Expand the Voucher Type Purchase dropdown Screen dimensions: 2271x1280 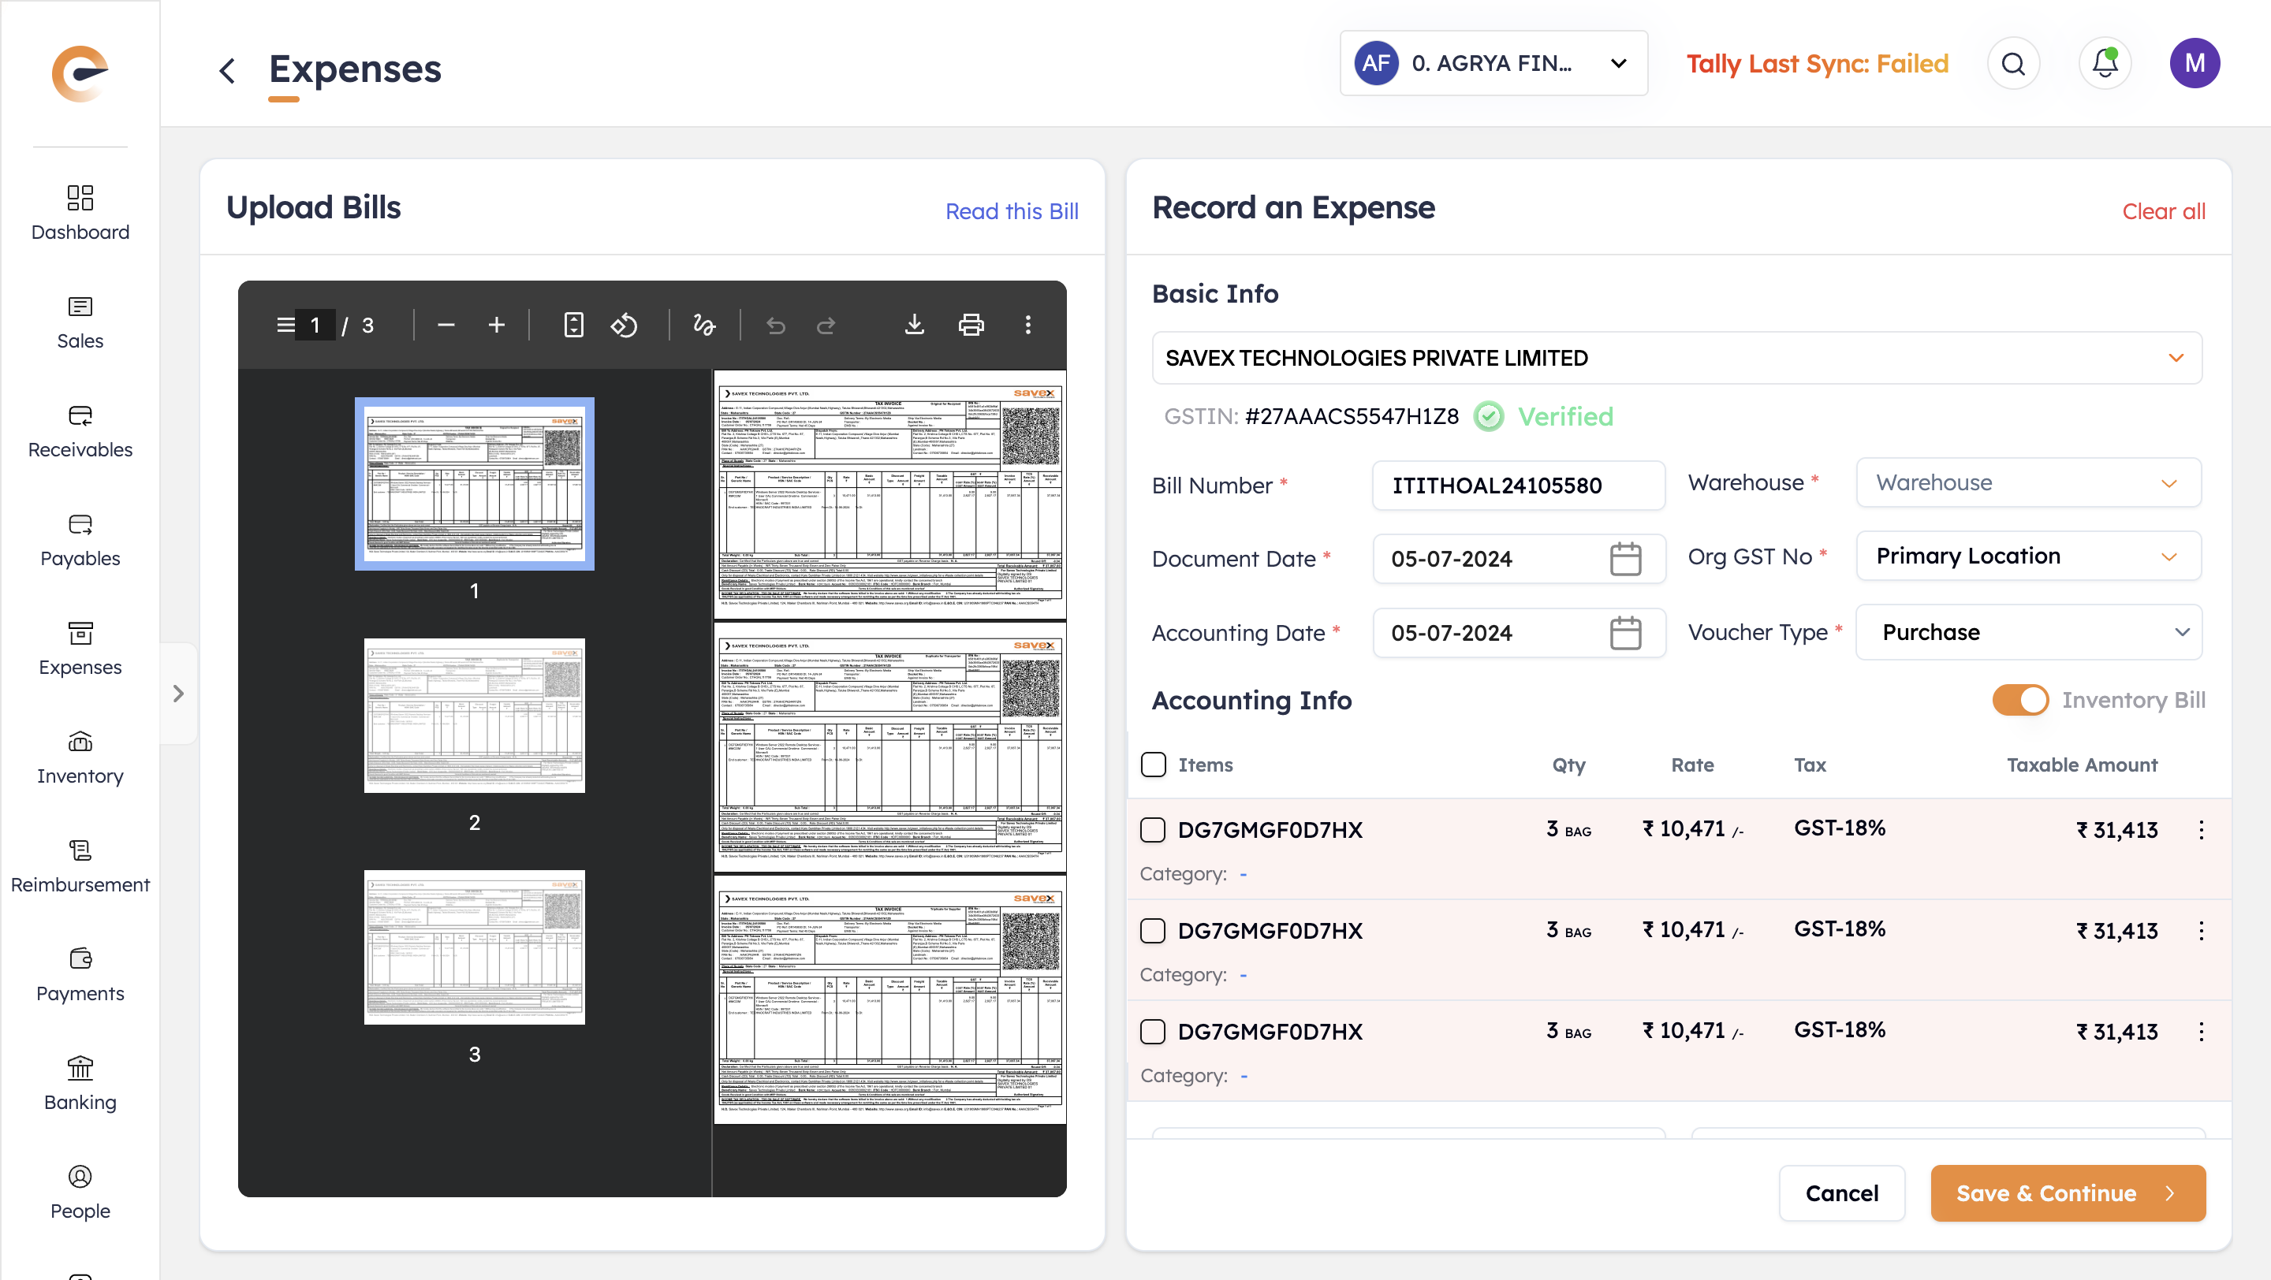2027,631
